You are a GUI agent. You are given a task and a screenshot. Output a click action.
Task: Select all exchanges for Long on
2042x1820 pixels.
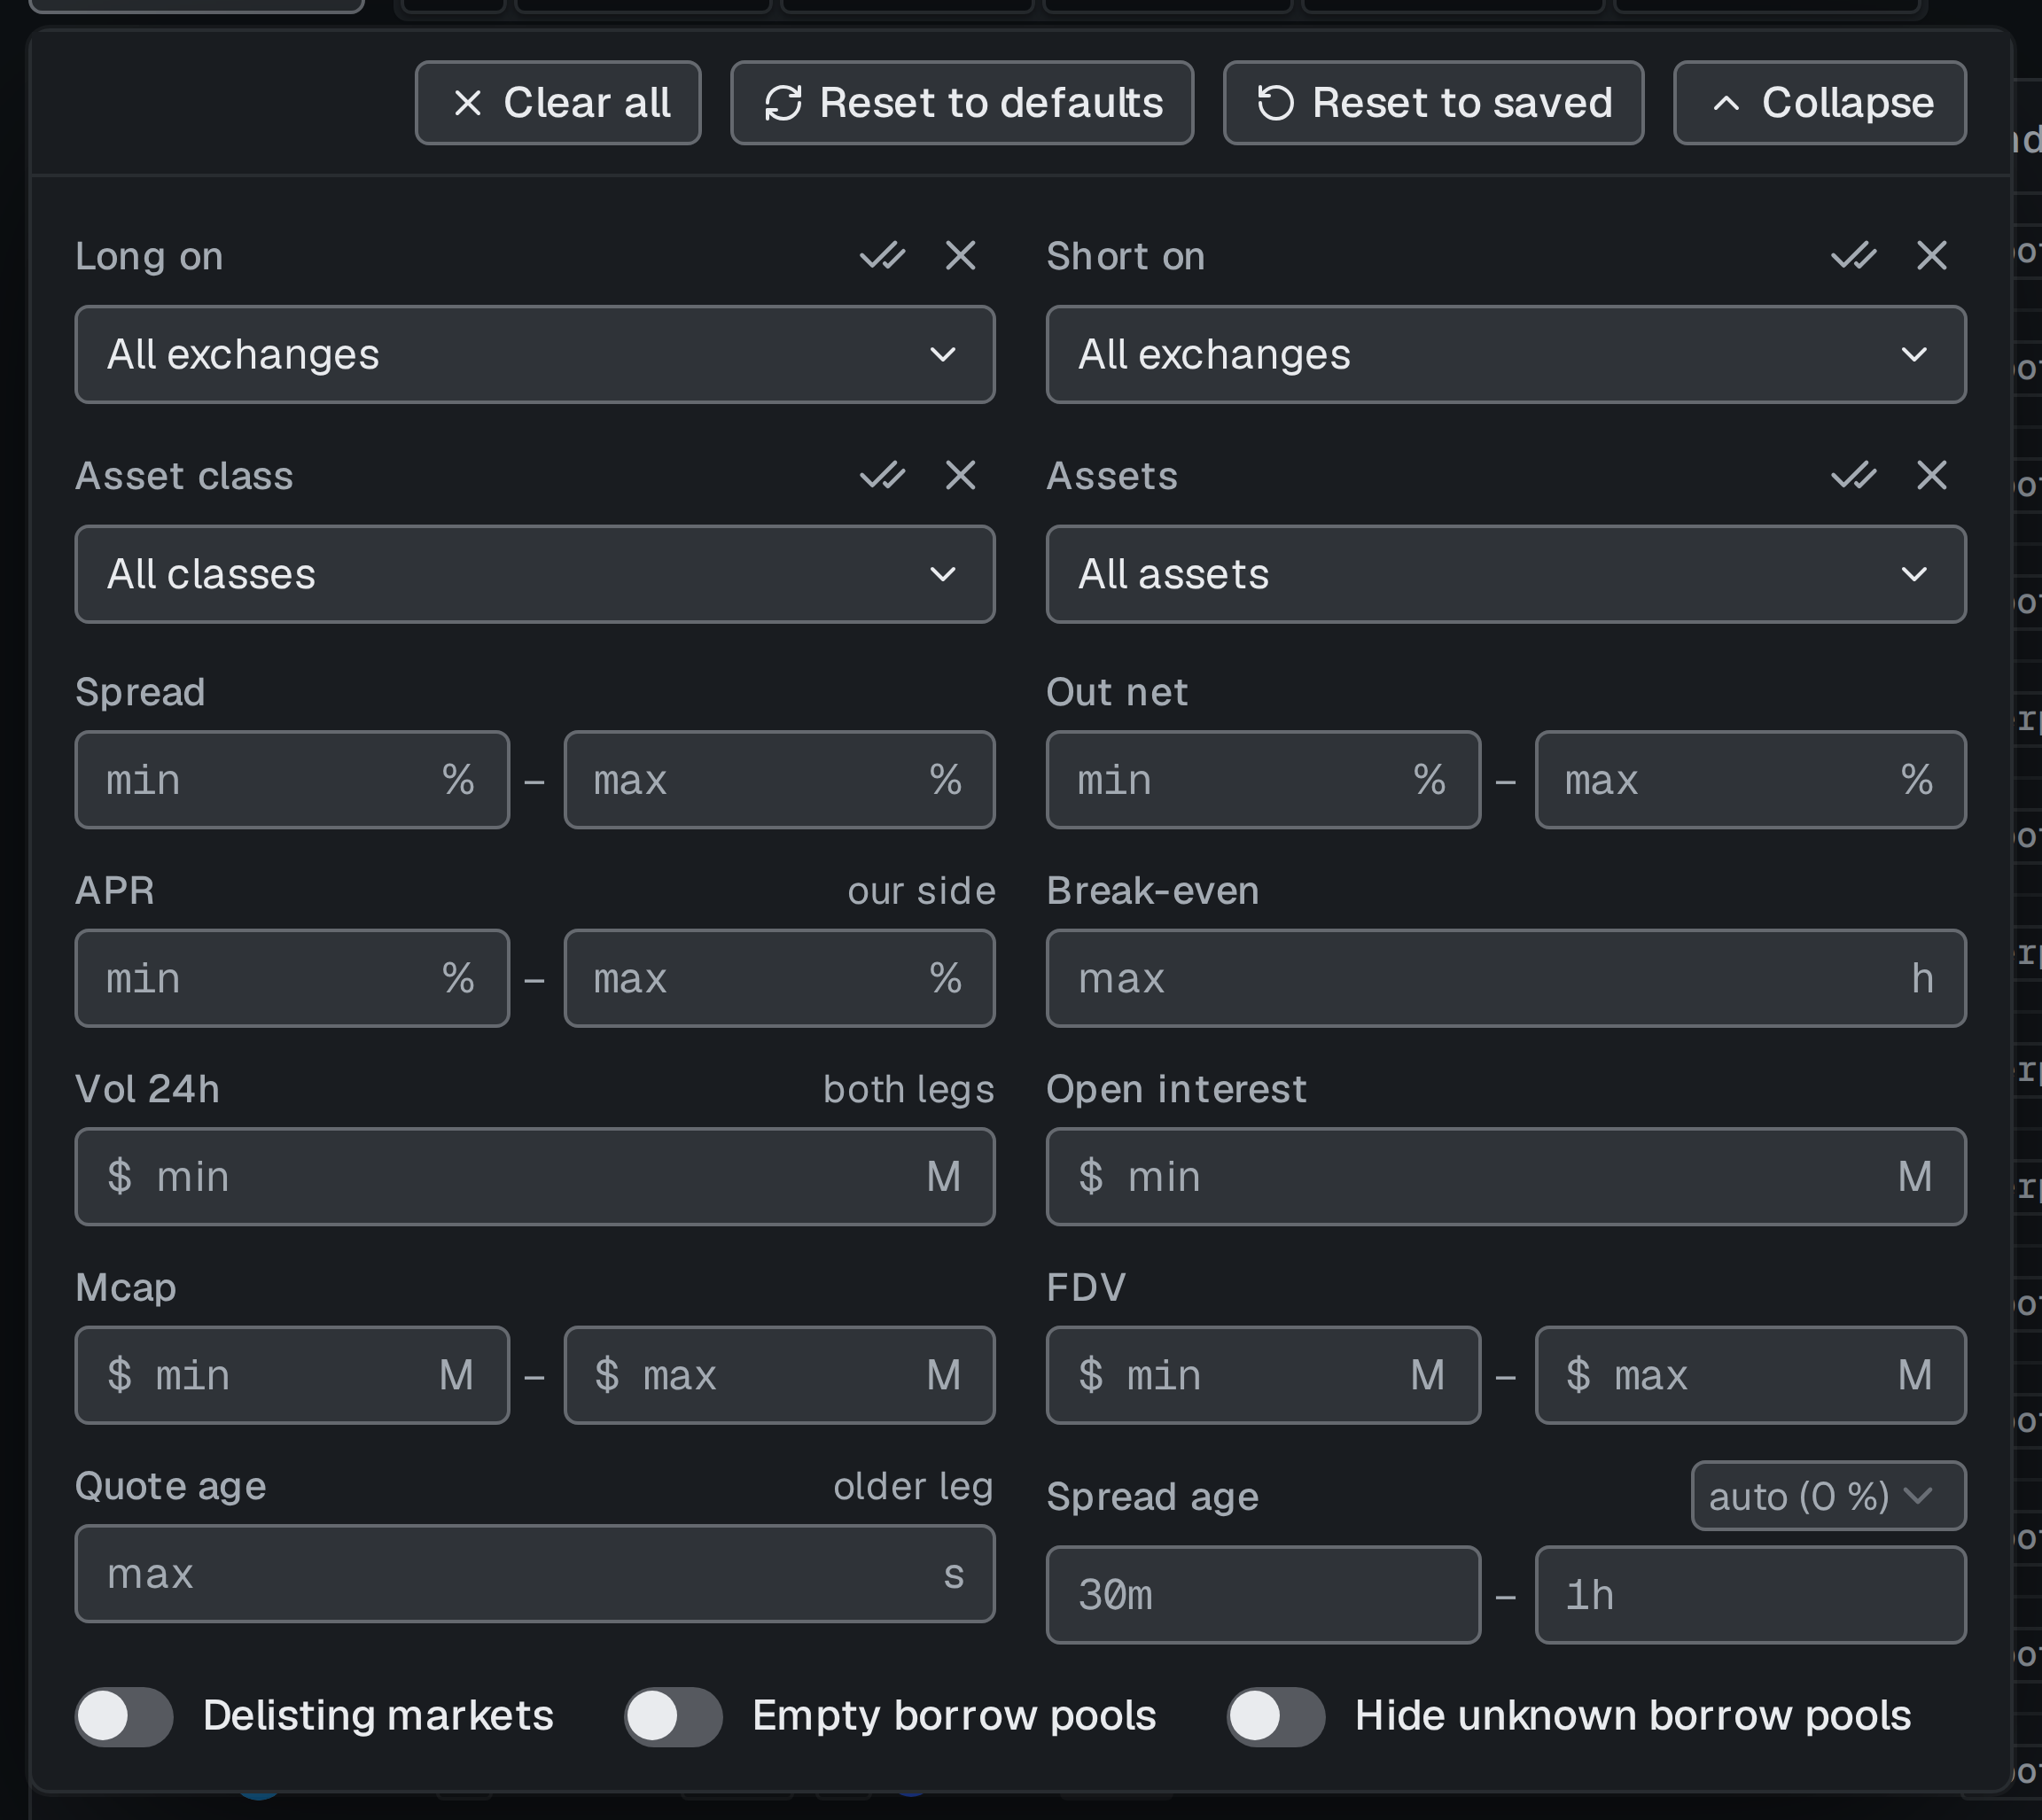(882, 256)
